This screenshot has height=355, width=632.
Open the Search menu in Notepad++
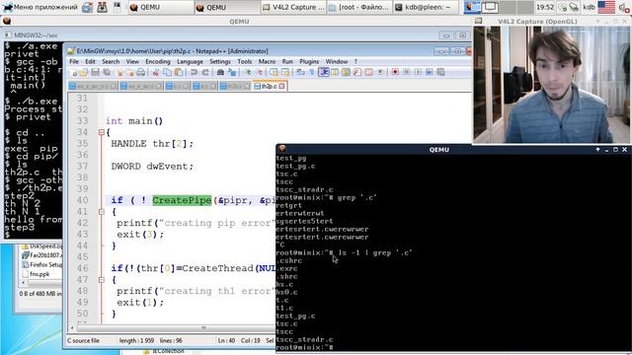(111, 61)
